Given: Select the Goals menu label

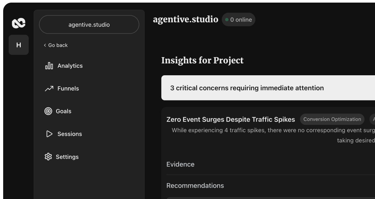Looking at the screenshot, I should coord(63,111).
